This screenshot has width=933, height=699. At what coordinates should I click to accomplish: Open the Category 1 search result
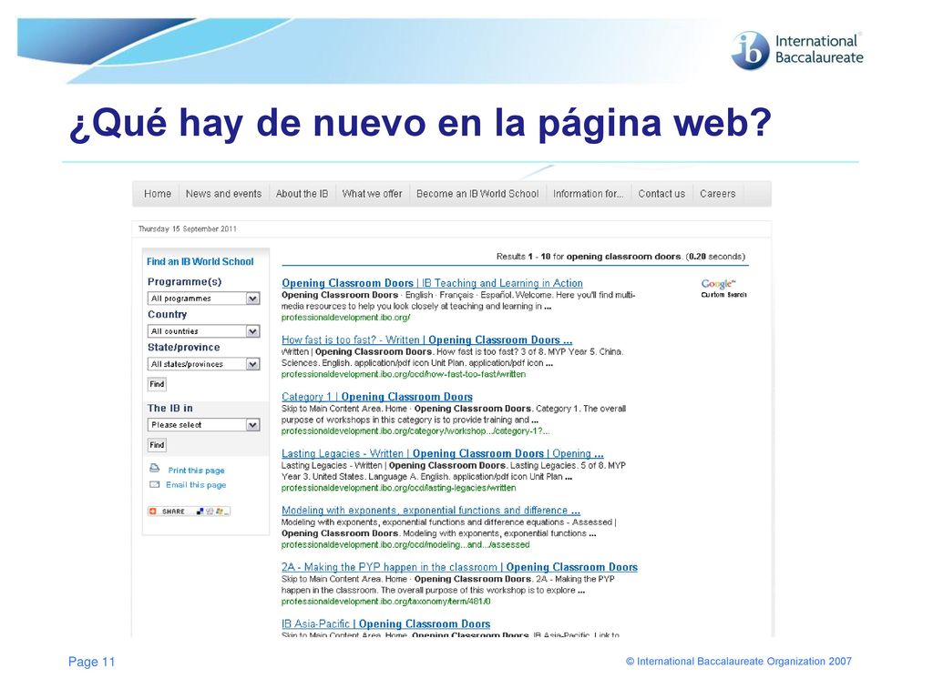click(x=376, y=397)
